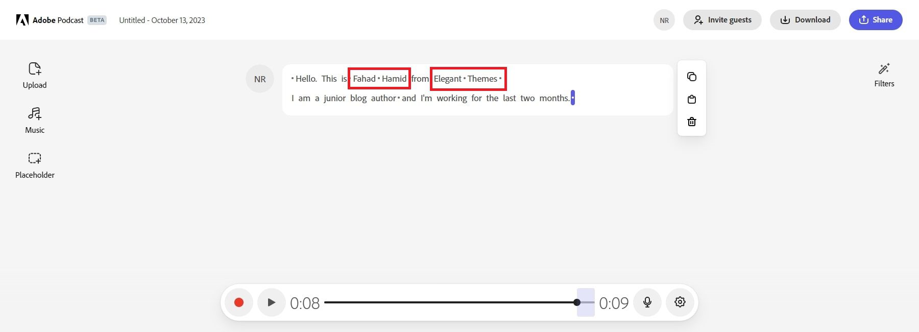Select the word "Fahad" in transcript
The image size is (919, 332).
tap(364, 79)
